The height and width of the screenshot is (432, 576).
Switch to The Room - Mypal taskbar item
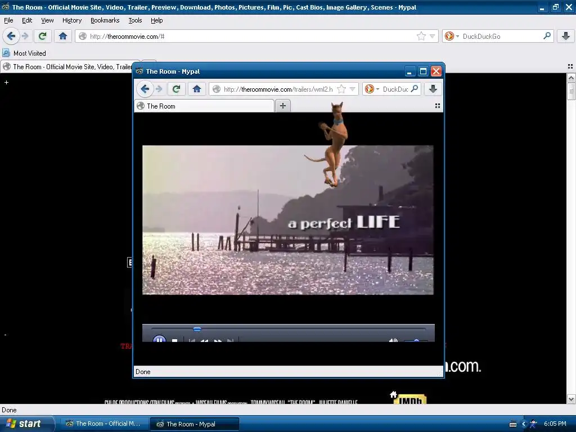pos(194,424)
